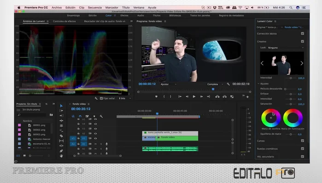Show previous Look preview arrow

click(262, 63)
